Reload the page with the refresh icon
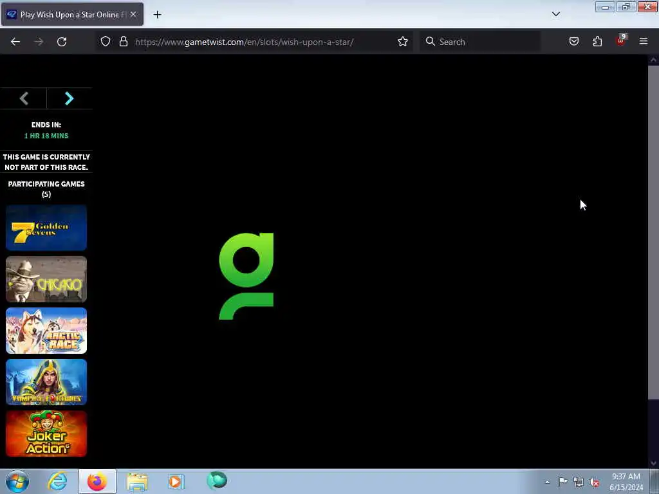 tap(62, 42)
